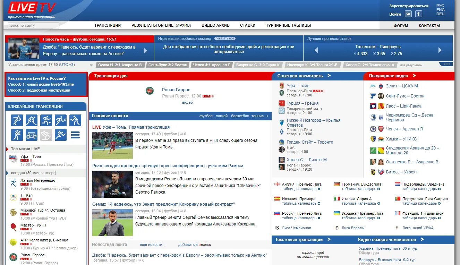Open the Dzyuba photo in the hourly news banner
This screenshot has height=265, width=460.
24,49
